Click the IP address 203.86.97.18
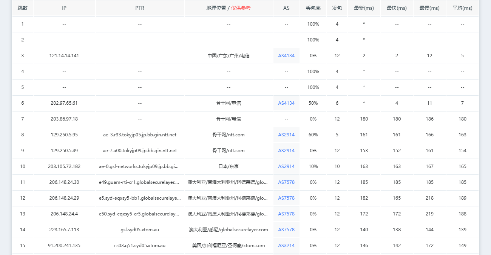Image resolution: width=491 pixels, height=255 pixels. point(64,119)
